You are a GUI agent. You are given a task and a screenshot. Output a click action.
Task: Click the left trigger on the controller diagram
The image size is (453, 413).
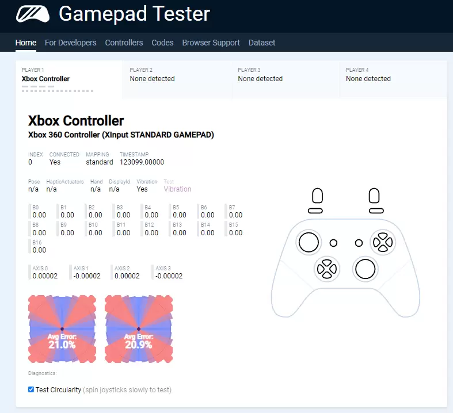click(317, 196)
